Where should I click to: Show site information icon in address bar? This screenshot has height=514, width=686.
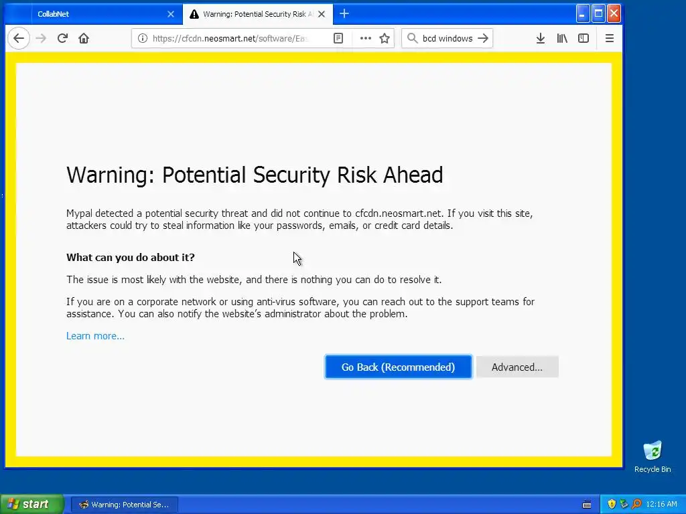pos(143,38)
